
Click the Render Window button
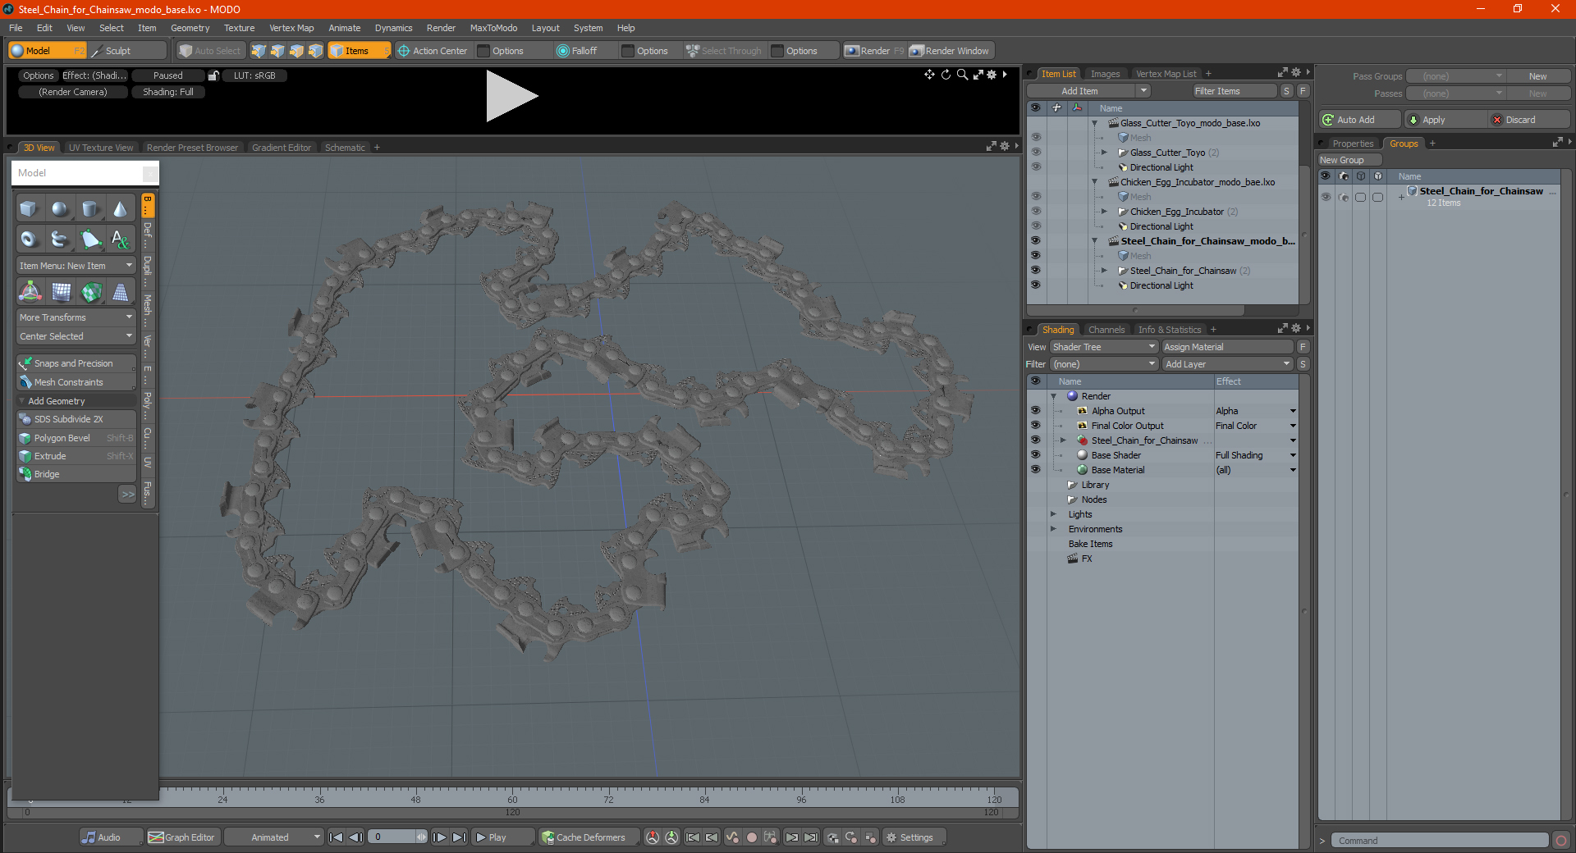[950, 51]
